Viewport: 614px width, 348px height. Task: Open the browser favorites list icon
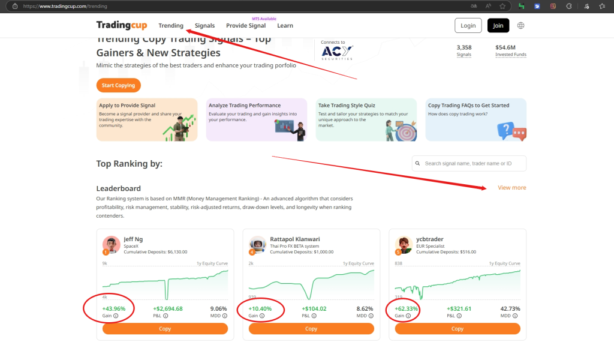click(601, 6)
